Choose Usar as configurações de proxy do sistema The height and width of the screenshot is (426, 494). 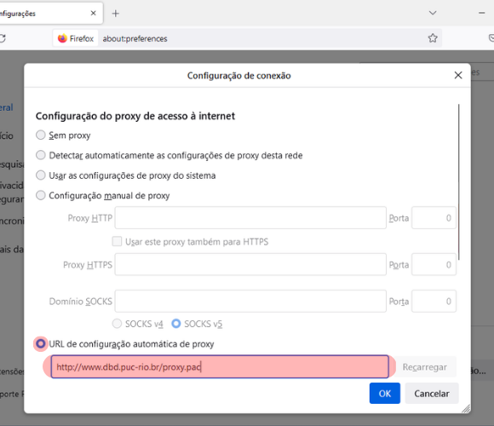[41, 176]
